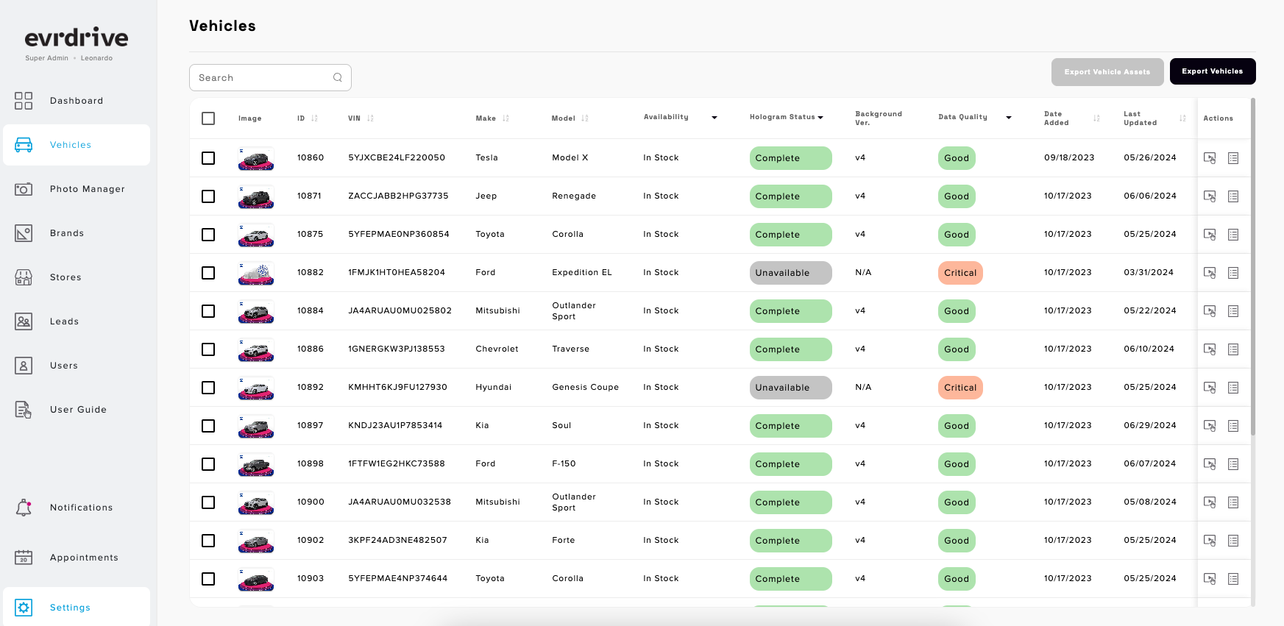The width and height of the screenshot is (1284, 626).
Task: Click the evrdrive logo
Action: [x=77, y=38]
